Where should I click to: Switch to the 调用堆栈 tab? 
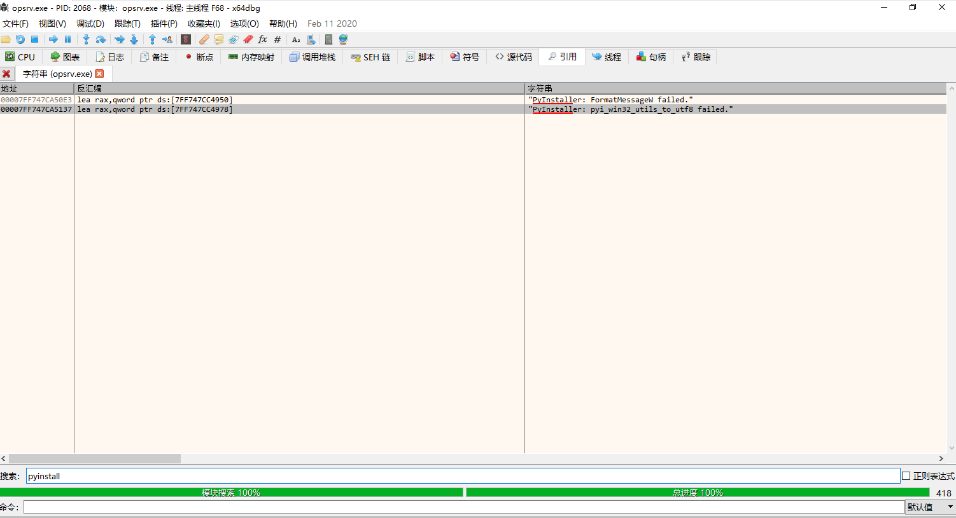313,57
